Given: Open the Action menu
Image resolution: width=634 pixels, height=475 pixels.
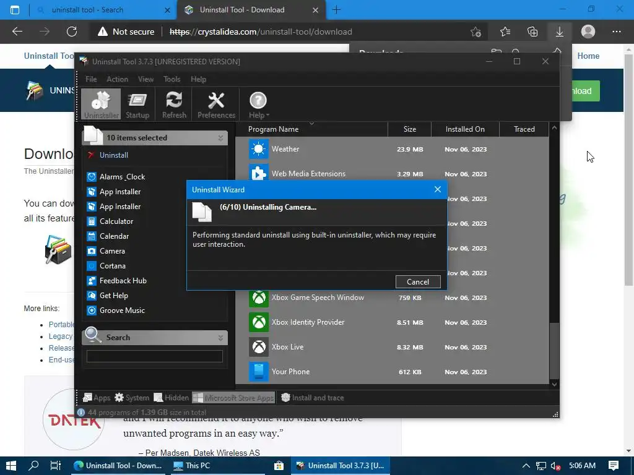Looking at the screenshot, I should (117, 79).
